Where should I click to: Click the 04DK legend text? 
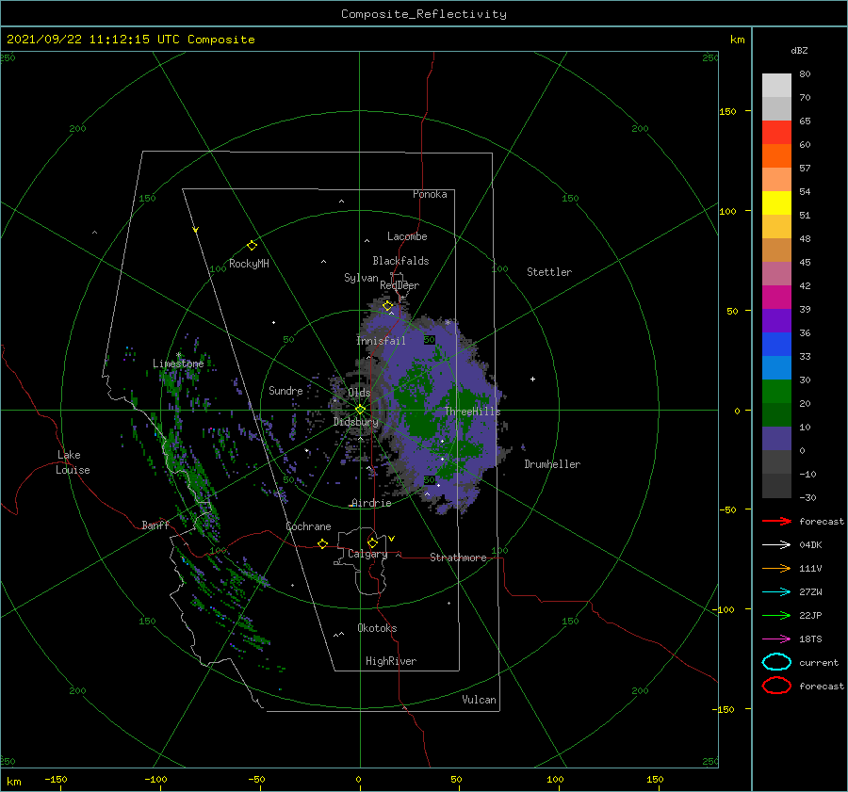tap(810, 544)
